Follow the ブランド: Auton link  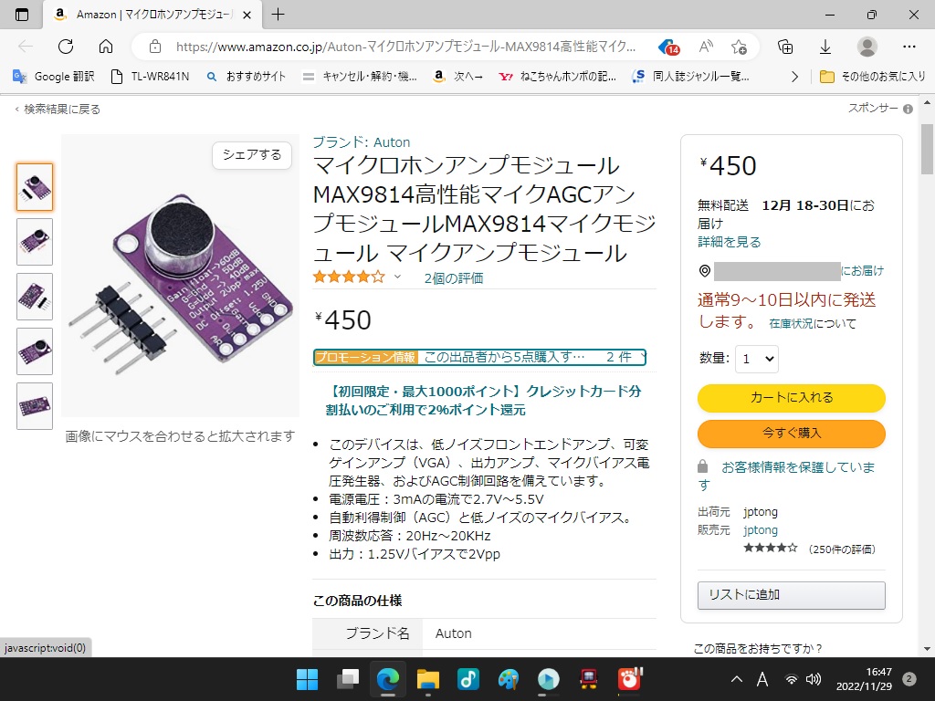click(362, 142)
